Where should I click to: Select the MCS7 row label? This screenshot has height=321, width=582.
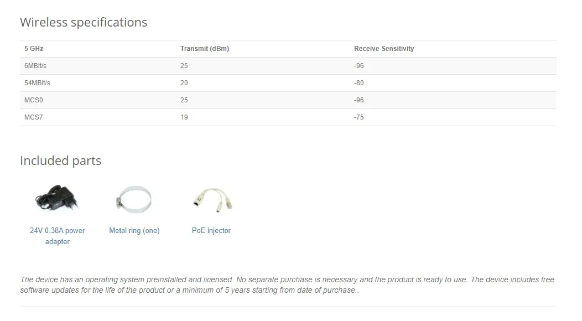coord(33,117)
